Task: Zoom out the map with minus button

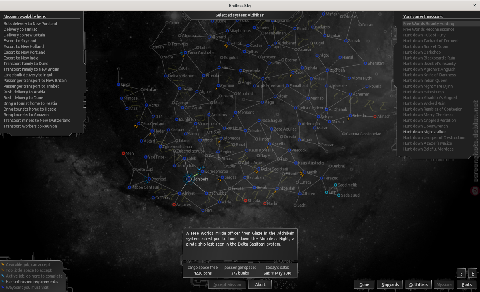Action: click(462, 274)
